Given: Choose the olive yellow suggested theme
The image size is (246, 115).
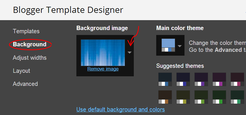Looking at the screenshot, I should (183, 97).
